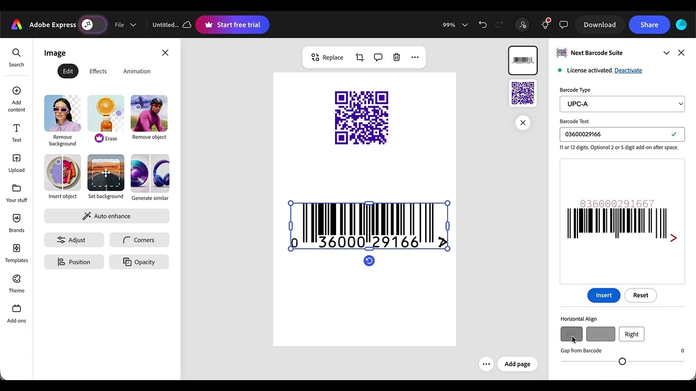Open Brands in the sidebar

[x=16, y=223]
